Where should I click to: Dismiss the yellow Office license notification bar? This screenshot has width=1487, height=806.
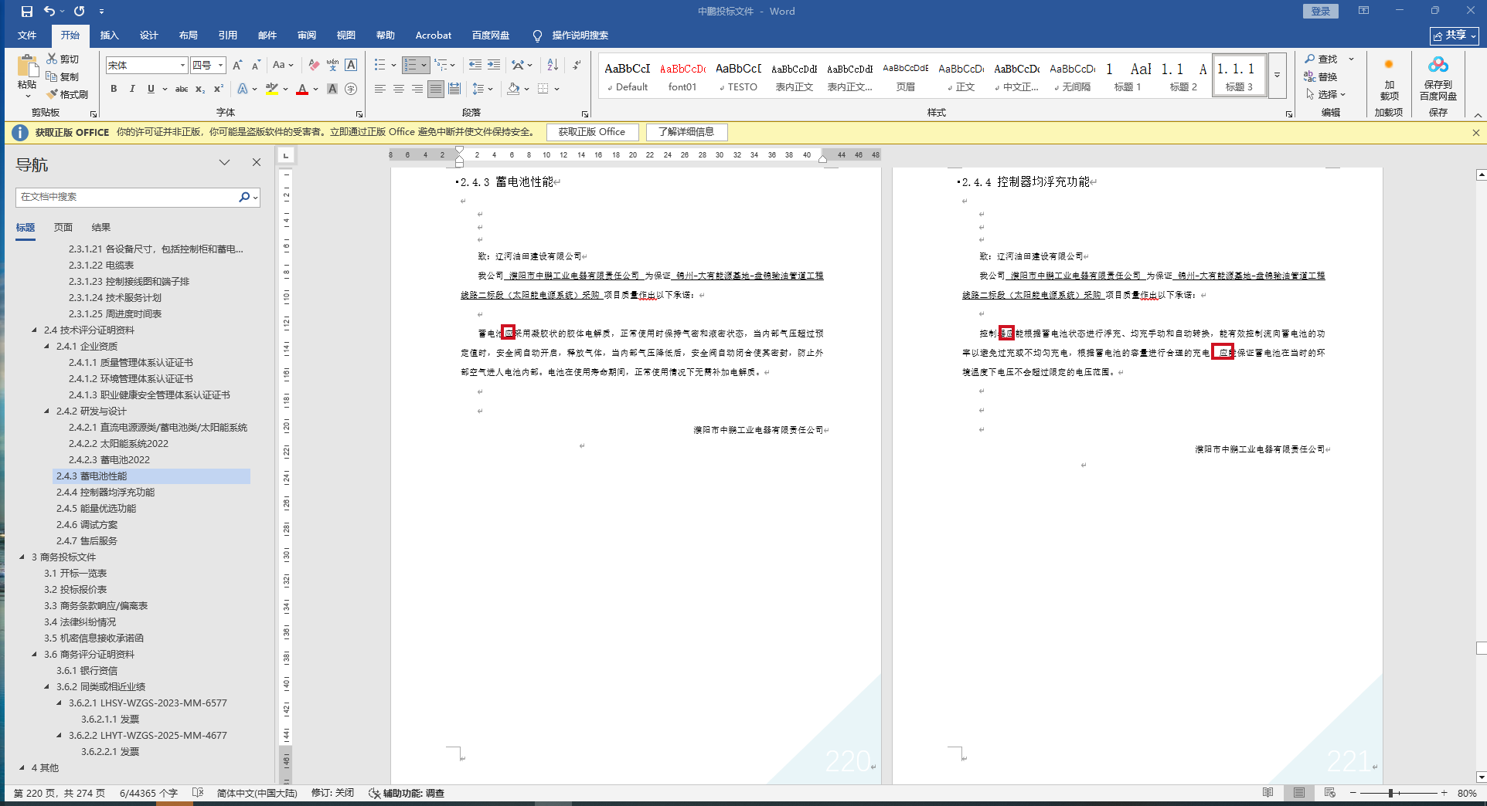(x=1475, y=132)
